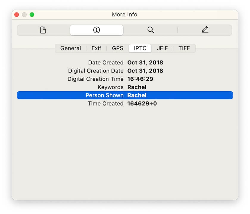
Task: Select the Keywords Rachel entry
Action: pyautogui.click(x=125, y=87)
